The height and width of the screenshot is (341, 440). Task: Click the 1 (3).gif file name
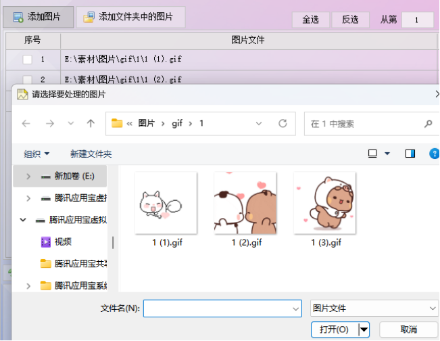pyautogui.click(x=326, y=242)
